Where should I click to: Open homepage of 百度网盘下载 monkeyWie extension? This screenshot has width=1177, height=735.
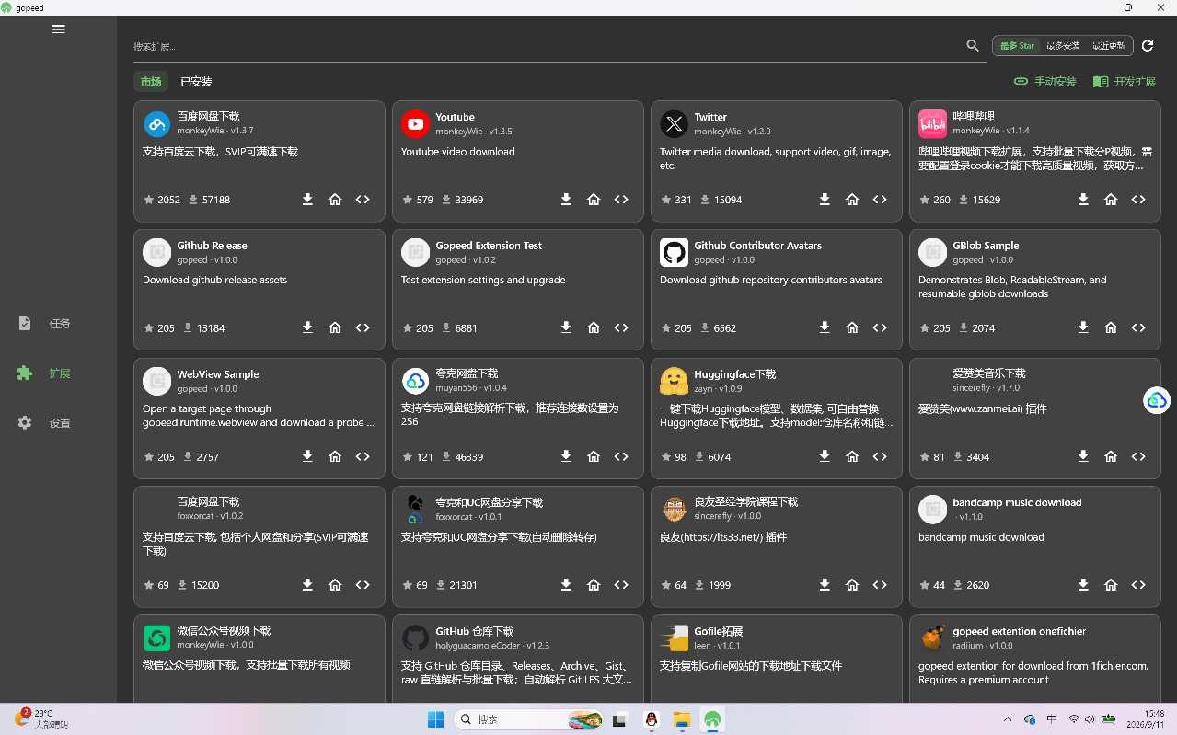point(335,200)
